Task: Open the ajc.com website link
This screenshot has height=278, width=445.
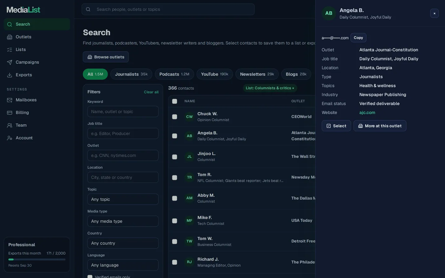Action: 367,112
